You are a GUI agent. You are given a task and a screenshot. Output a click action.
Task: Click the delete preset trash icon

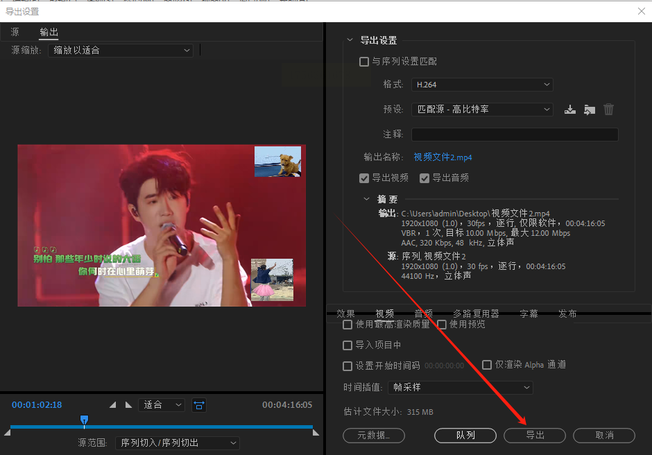[608, 110]
